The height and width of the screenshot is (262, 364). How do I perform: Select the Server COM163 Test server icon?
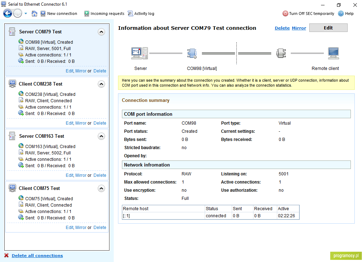point(12,136)
